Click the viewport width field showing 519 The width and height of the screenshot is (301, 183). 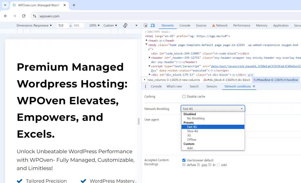tap(62, 26)
